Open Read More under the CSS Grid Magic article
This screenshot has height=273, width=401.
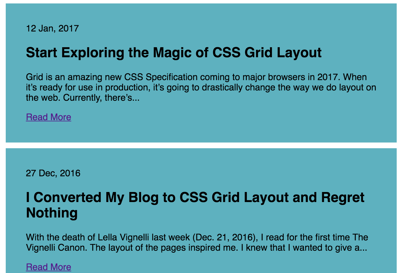coord(48,117)
